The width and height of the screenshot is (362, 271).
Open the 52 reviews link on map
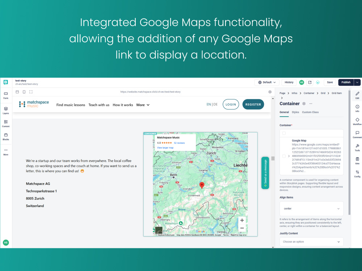pos(179,143)
